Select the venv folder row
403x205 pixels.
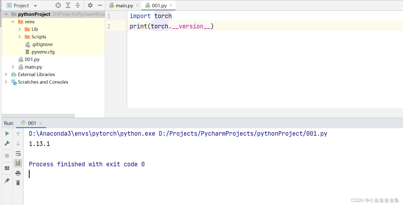(53, 22)
